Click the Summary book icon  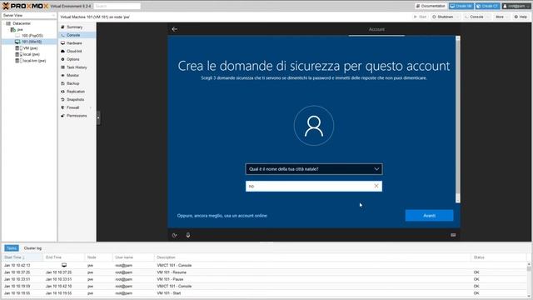coord(62,27)
